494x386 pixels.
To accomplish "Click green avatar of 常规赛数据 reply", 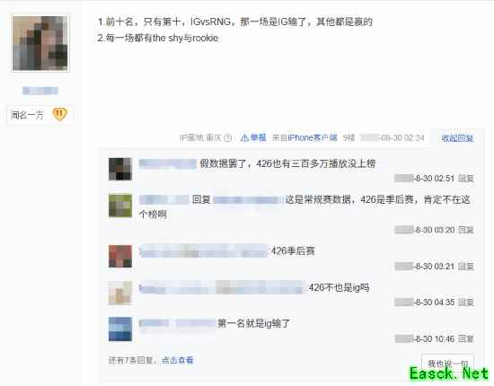I will point(120,206).
